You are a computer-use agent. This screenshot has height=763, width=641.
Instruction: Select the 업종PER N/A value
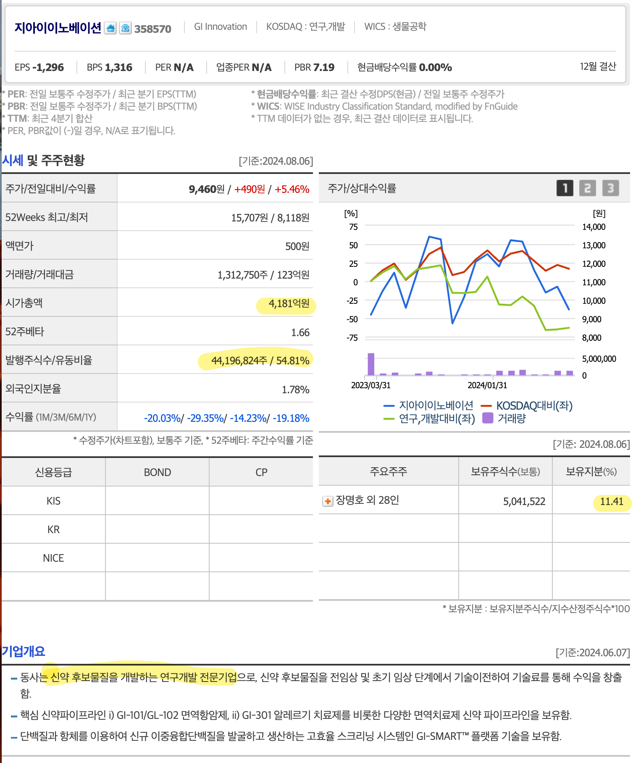[x=244, y=67]
